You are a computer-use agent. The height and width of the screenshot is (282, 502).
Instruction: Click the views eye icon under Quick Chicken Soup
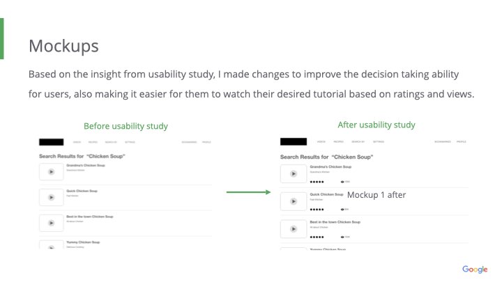342,209
